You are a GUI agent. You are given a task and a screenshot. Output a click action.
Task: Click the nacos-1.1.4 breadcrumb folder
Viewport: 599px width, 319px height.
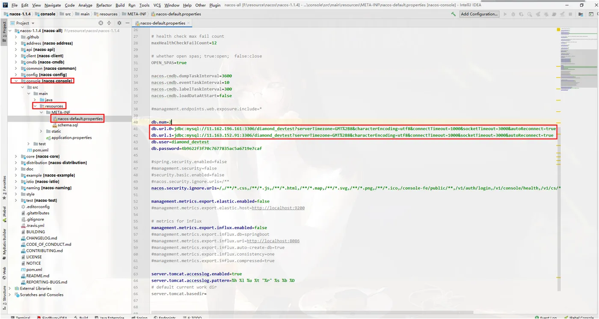[x=18, y=14]
